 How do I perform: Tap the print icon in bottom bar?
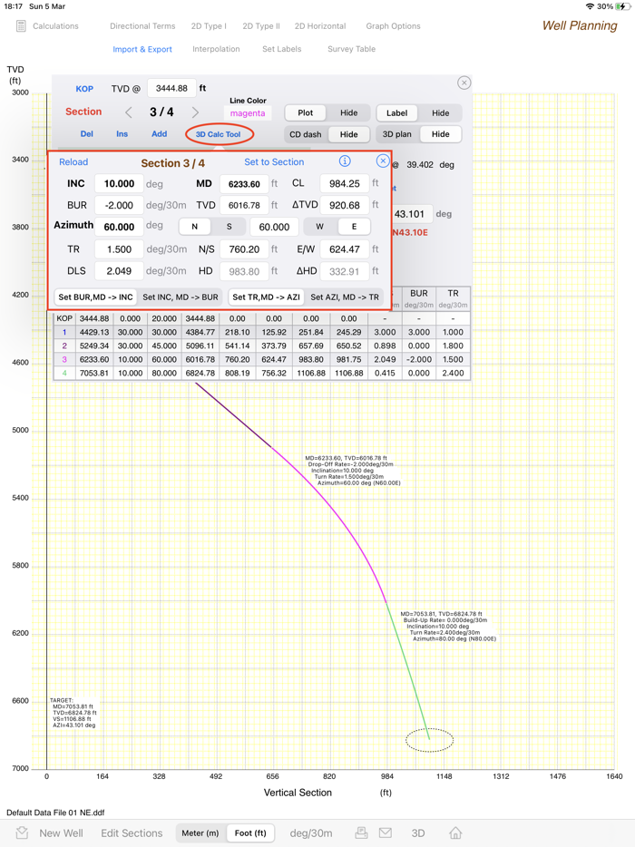[x=362, y=832]
